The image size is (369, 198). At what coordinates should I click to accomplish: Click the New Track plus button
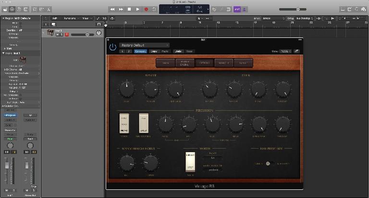click(x=46, y=24)
